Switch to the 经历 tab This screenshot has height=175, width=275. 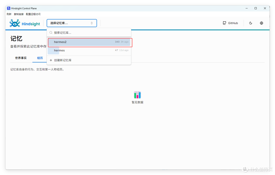(x=40, y=58)
